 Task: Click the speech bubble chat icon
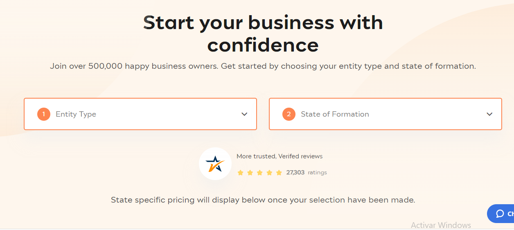[500, 214]
